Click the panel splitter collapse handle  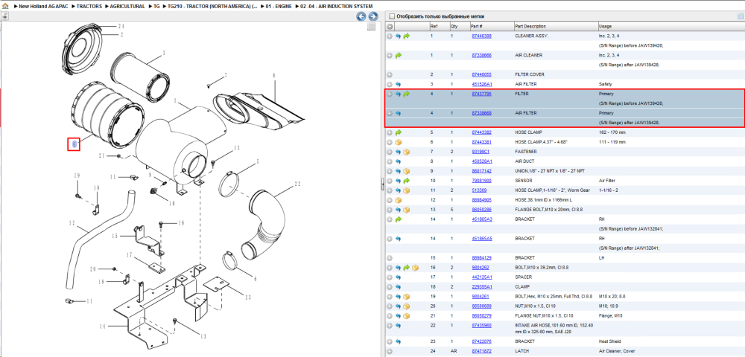tap(382, 184)
